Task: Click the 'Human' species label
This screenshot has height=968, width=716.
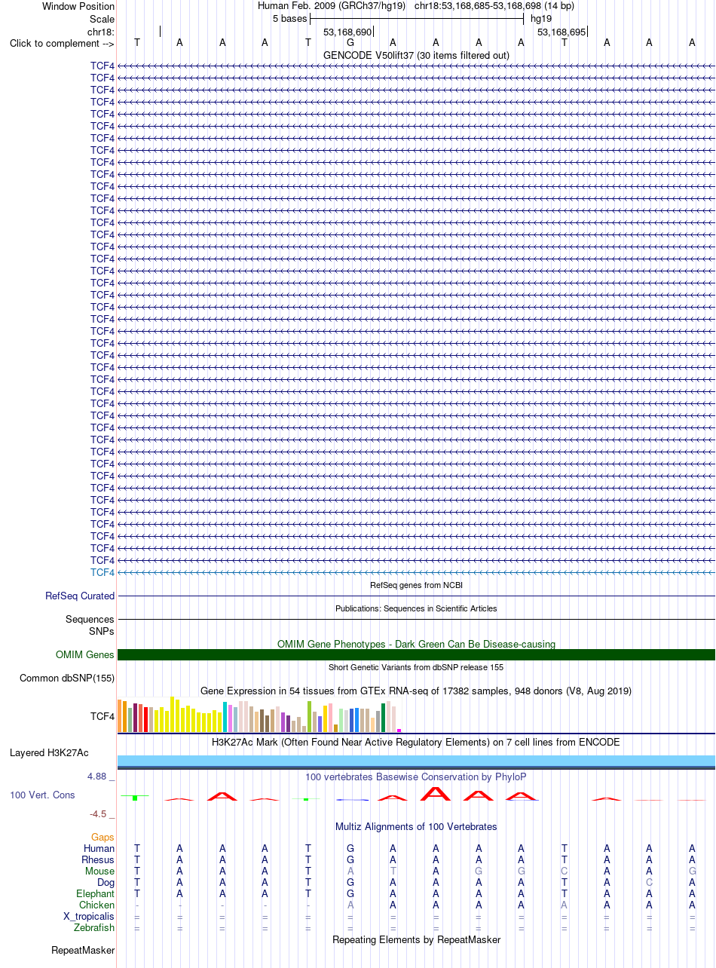Action: [x=99, y=848]
